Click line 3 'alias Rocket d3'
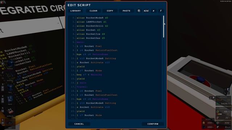232x130 pixels. tap(88, 30)
